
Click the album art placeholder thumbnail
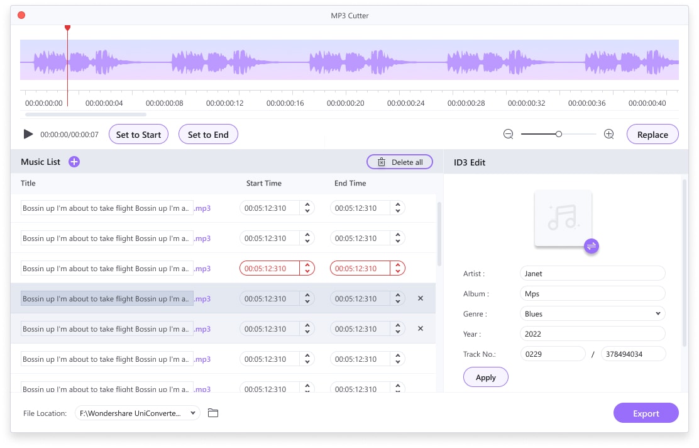coord(563,218)
